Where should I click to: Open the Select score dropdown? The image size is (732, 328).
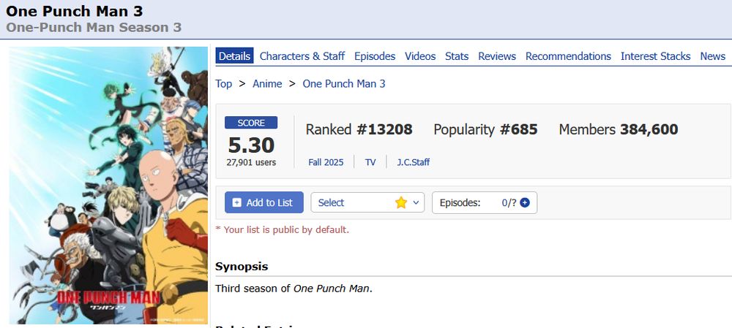pos(367,202)
